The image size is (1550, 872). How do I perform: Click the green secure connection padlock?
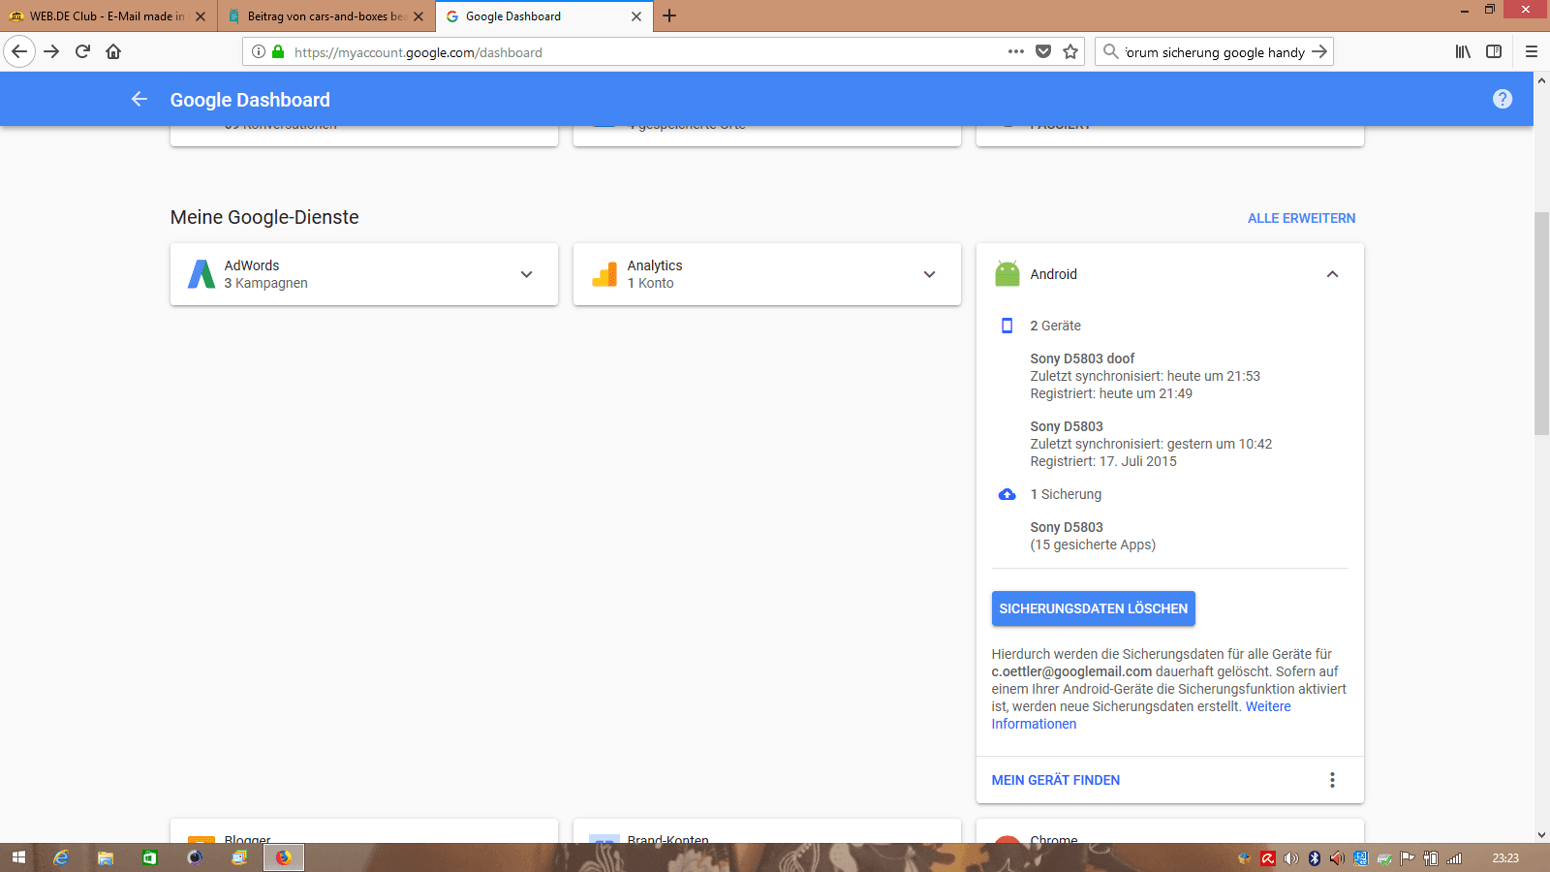pyautogui.click(x=278, y=51)
